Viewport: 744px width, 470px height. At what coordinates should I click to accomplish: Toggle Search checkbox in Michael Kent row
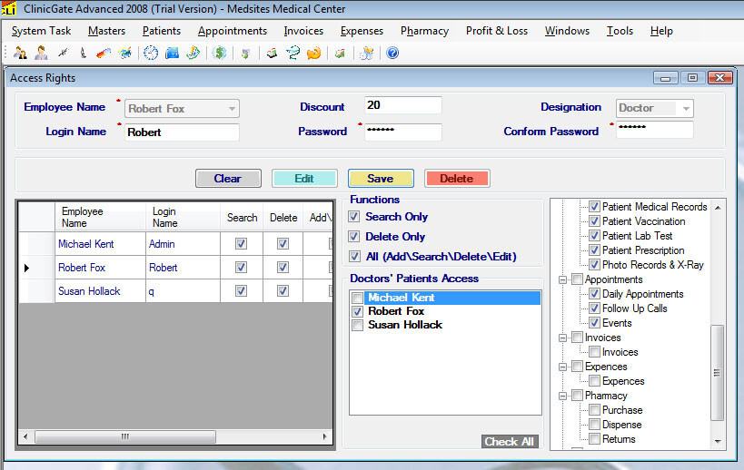(x=241, y=243)
